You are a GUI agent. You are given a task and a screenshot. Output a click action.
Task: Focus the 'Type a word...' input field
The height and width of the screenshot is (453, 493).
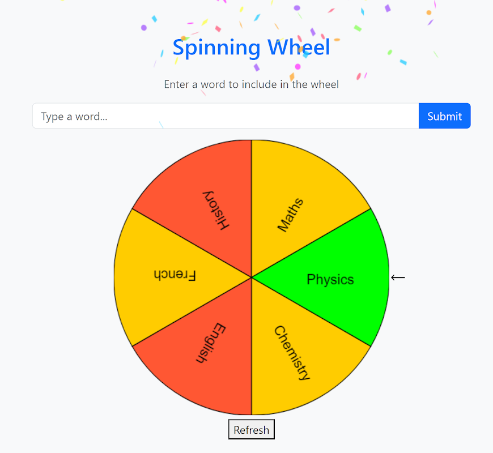226,116
